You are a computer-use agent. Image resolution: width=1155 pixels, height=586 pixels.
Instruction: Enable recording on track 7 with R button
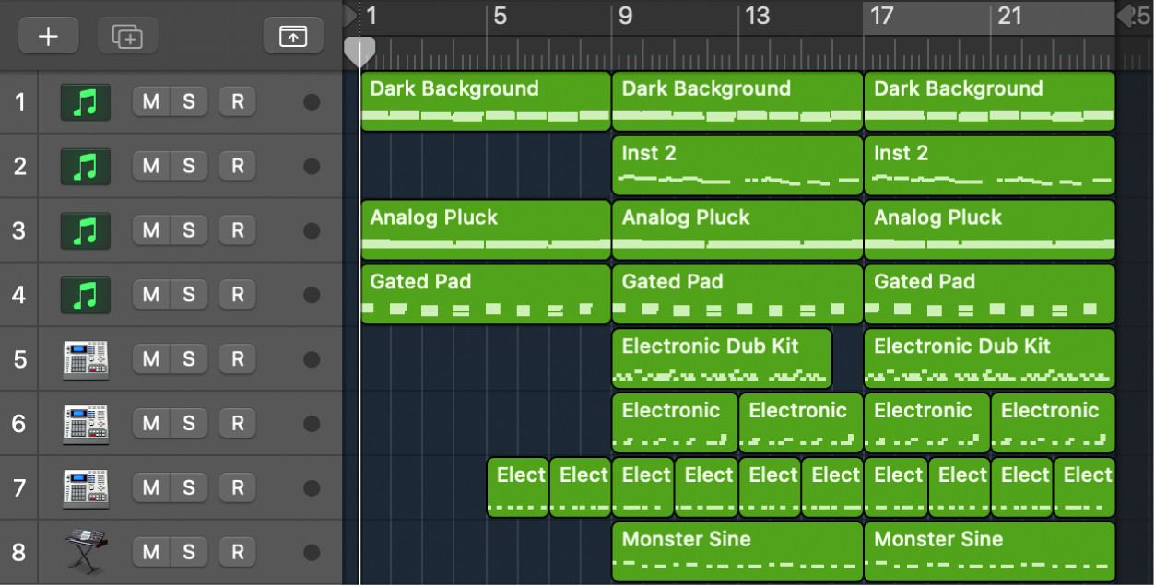pos(236,487)
